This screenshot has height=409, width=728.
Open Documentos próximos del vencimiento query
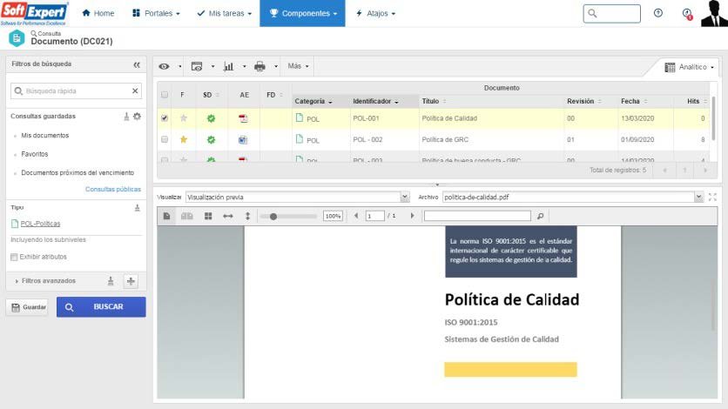pos(78,172)
